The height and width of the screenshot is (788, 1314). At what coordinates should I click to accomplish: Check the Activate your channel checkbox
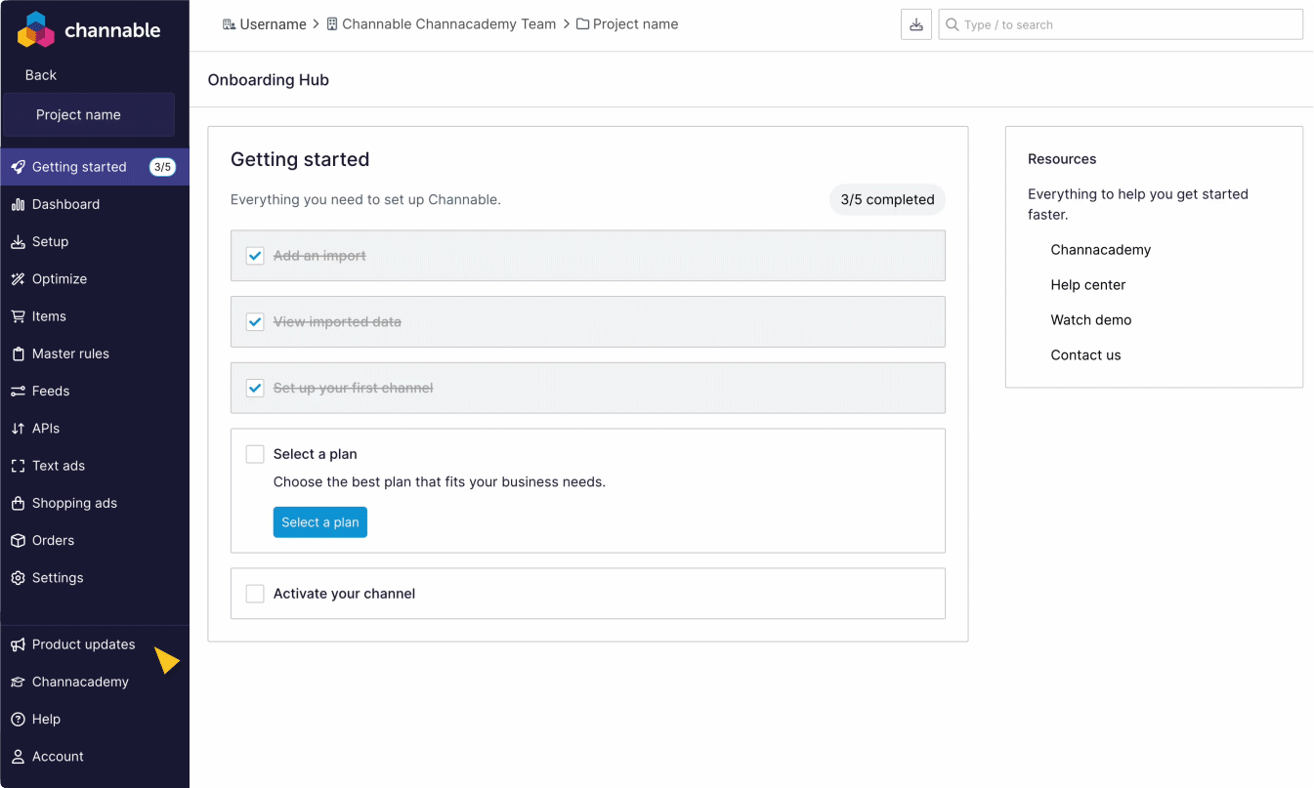point(255,594)
